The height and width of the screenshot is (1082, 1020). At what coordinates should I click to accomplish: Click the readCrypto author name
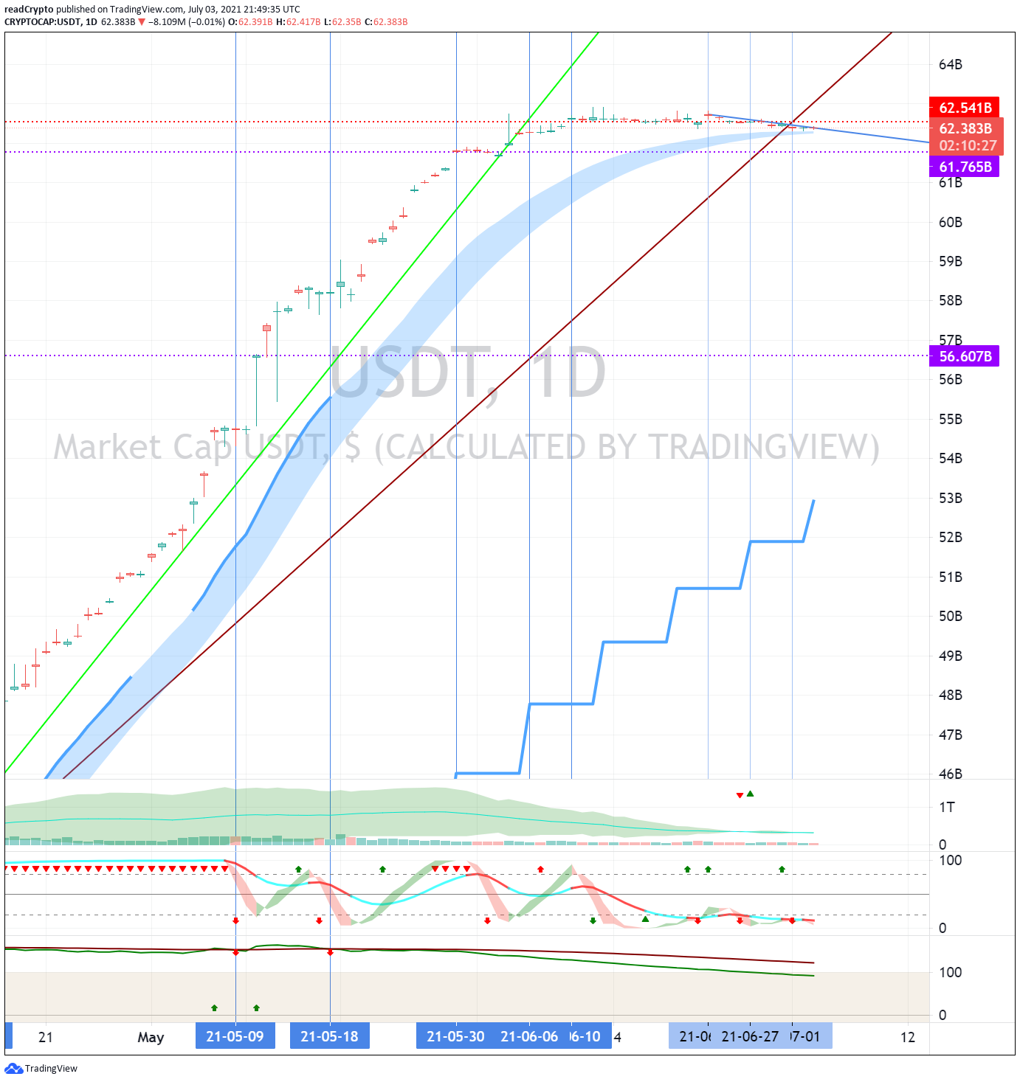coord(29,10)
